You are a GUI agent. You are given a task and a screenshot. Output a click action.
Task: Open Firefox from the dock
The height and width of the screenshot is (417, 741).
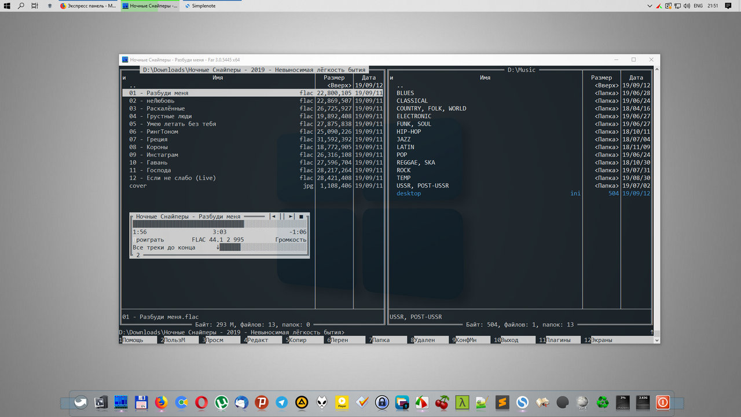pos(161,402)
